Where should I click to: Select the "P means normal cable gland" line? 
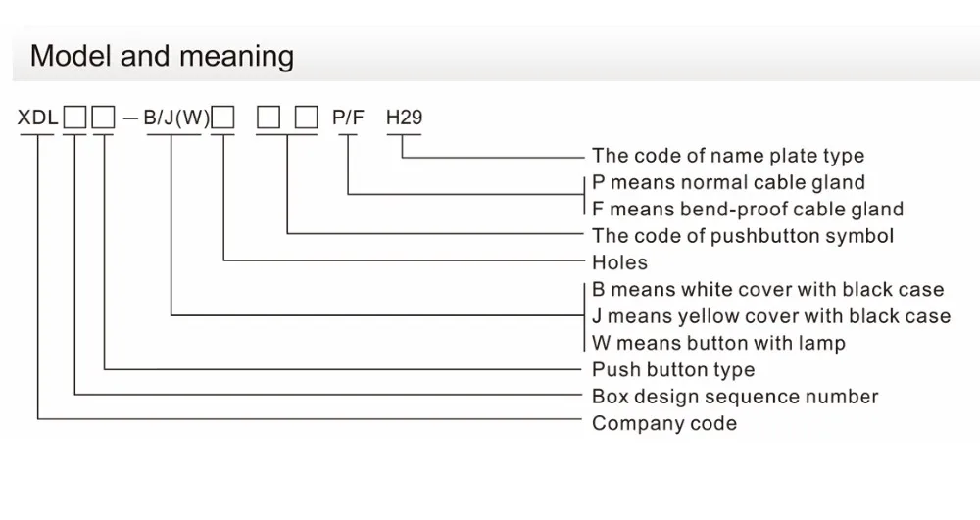729,182
